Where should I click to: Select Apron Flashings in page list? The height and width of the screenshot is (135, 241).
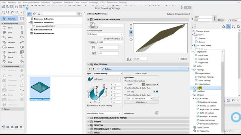pyautogui.click(x=204, y=81)
